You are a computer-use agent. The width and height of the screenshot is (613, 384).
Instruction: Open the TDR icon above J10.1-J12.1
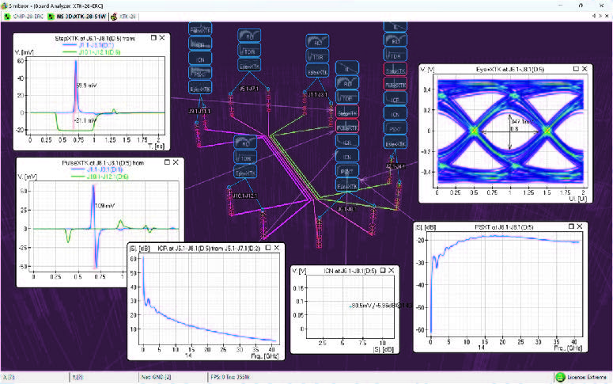(x=246, y=158)
